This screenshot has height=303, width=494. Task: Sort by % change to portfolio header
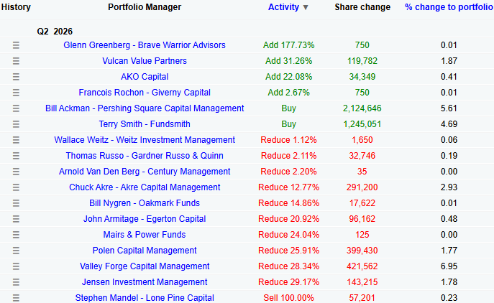pyautogui.click(x=449, y=7)
